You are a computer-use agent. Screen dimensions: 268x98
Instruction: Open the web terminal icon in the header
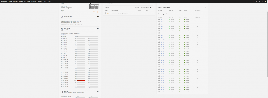point(253,1)
